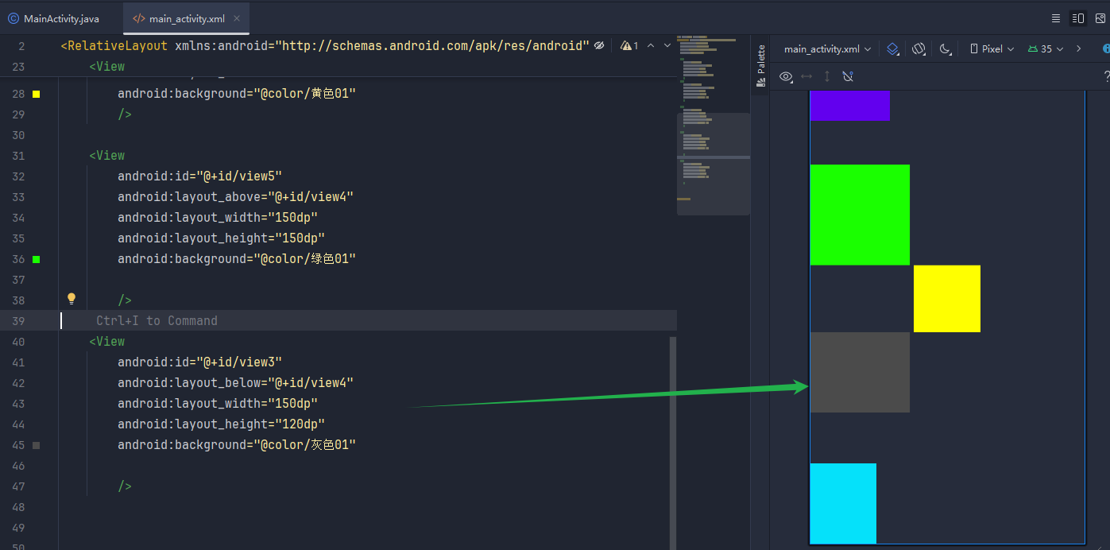Select the gray view in the preview
Viewport: 1110px width, 550px height.
860,372
